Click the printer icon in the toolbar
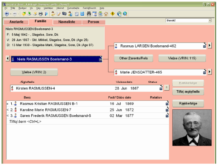The height and width of the screenshot is (166, 218). point(41,14)
